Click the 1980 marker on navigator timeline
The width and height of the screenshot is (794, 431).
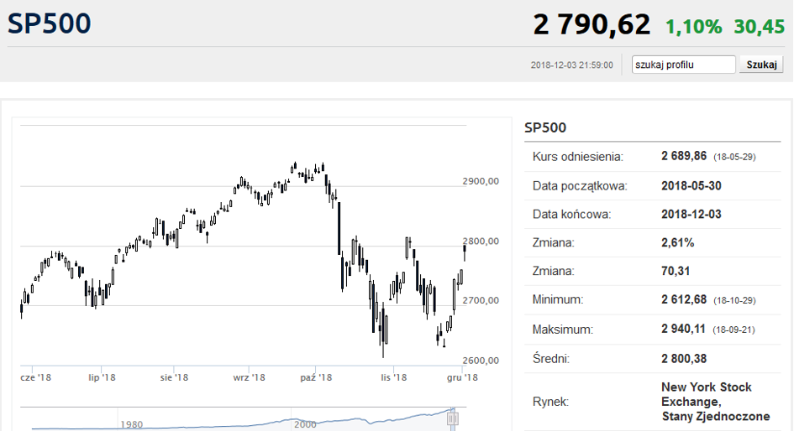(x=132, y=424)
